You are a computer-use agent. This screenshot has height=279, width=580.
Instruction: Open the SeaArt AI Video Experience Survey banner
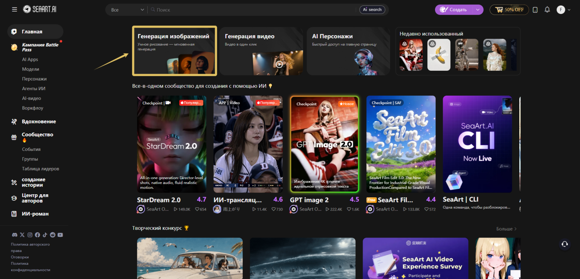416,258
